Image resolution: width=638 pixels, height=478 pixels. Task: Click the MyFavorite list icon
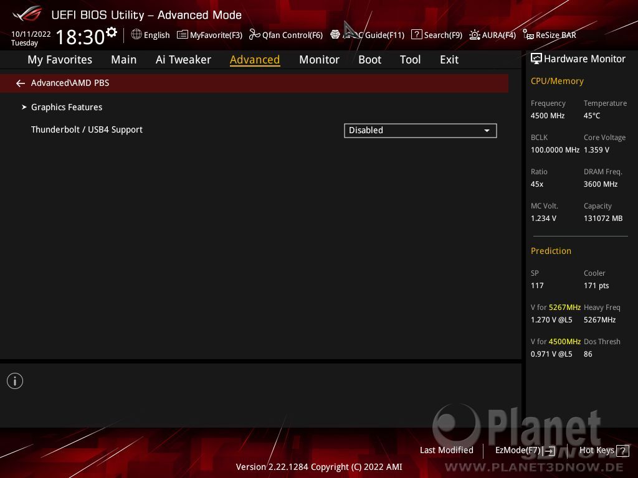(x=183, y=35)
